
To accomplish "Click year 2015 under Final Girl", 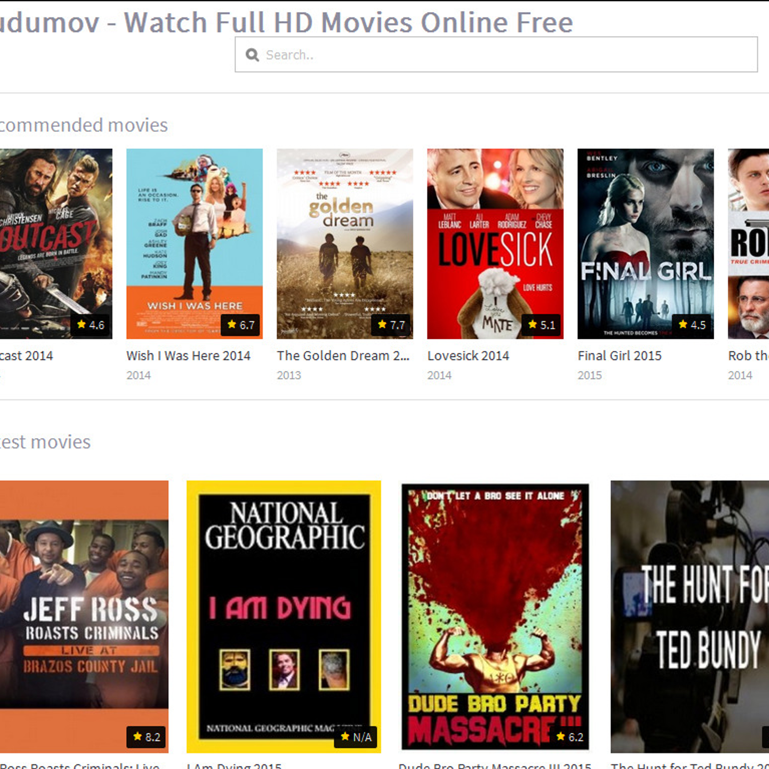I will tap(590, 375).
